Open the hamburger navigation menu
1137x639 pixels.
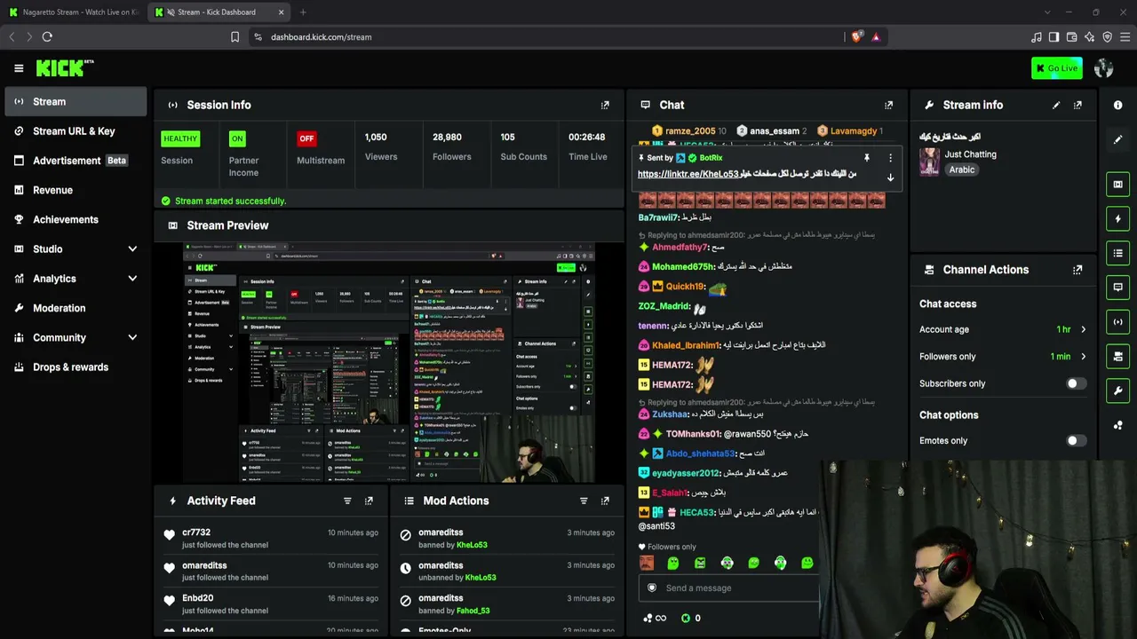[x=19, y=68]
